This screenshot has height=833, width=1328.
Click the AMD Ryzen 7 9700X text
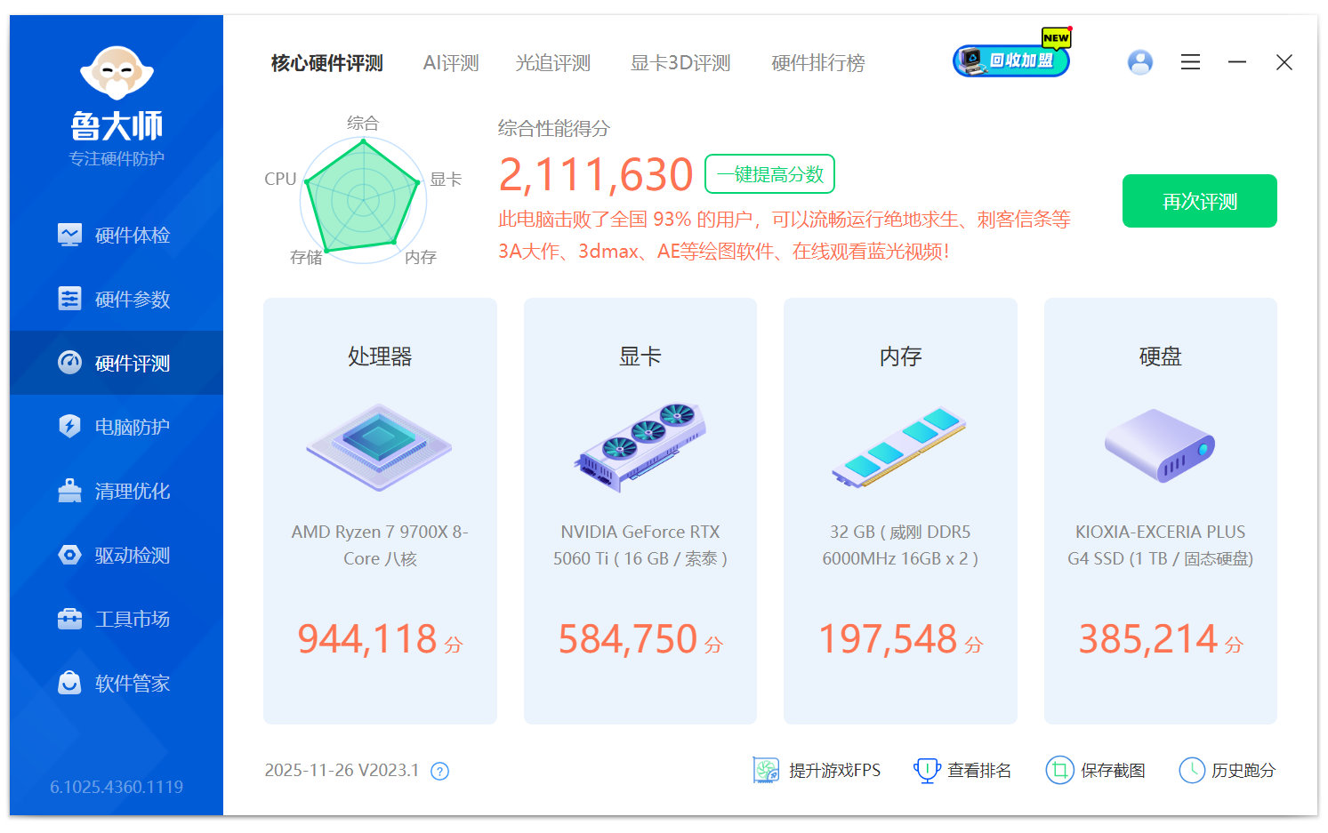[380, 545]
